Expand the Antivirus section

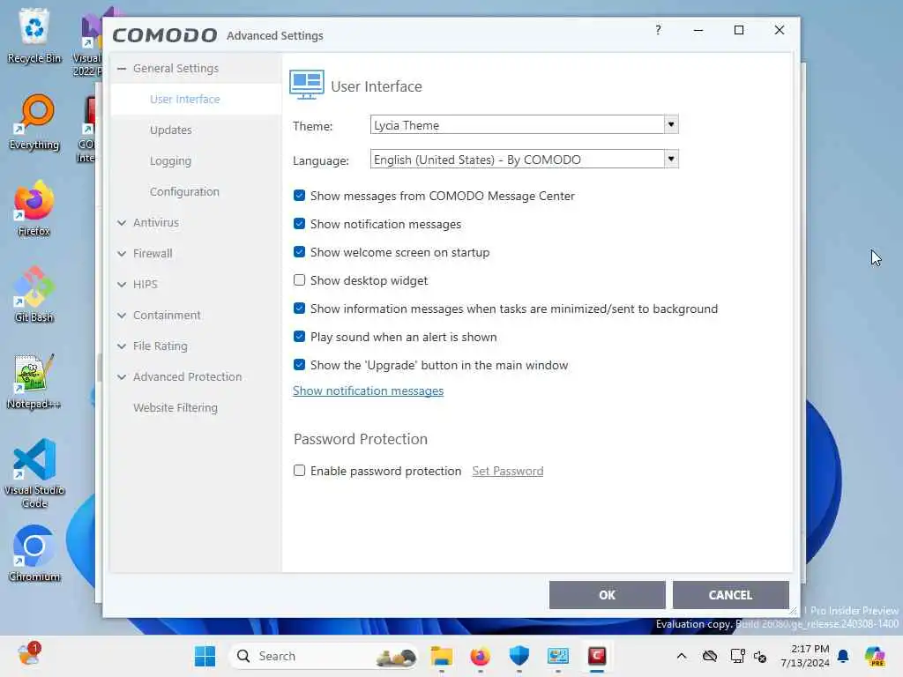(122, 223)
